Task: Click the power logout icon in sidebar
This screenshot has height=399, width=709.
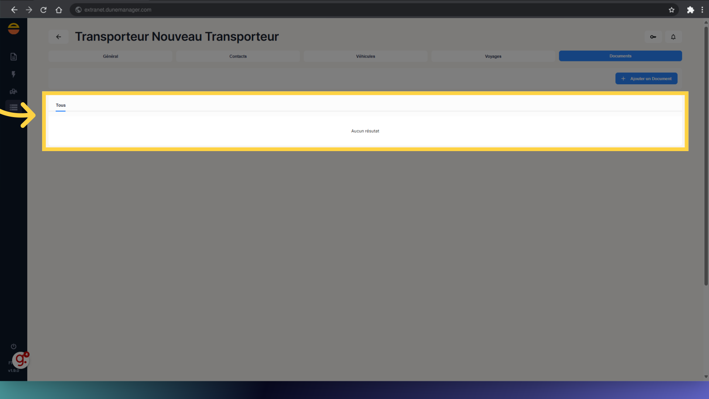Action: tap(14, 347)
